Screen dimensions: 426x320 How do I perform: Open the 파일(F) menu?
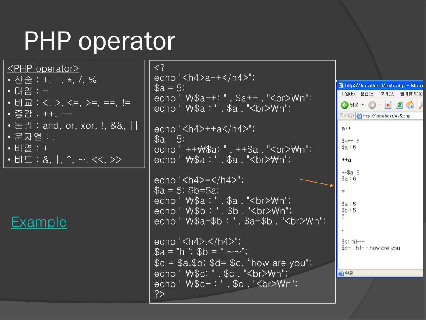pyautogui.click(x=348, y=94)
